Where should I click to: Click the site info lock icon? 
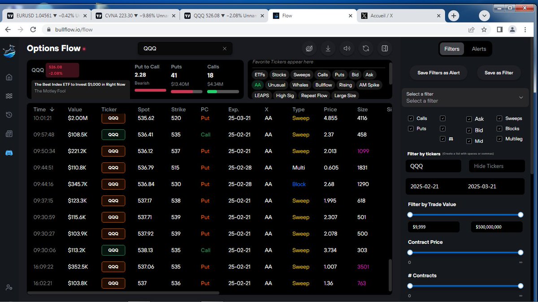point(49,30)
